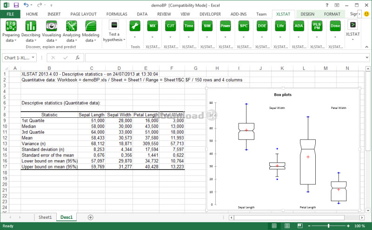Click the Redo arrow icon
The image size is (372, 230).
click(x=40, y=5)
